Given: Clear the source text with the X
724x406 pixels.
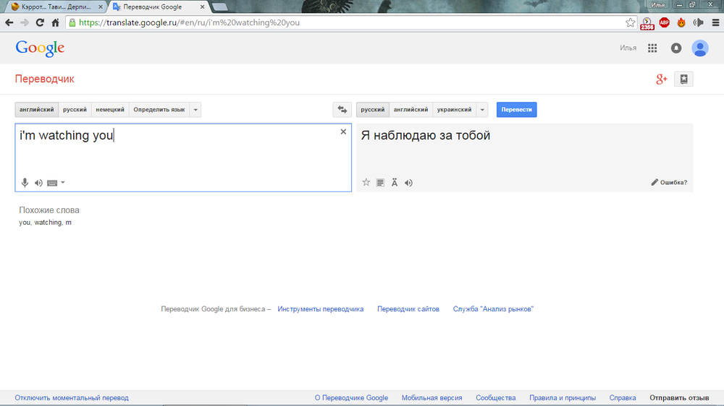Looking at the screenshot, I should click(343, 131).
